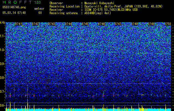Click the 0.6 kHz axis tick label
Screen dimensions: 174x111
[x=2, y=105]
